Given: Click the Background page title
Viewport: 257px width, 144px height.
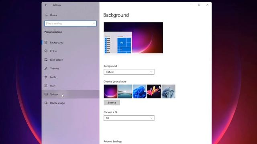Looking at the screenshot, I should (116, 15).
